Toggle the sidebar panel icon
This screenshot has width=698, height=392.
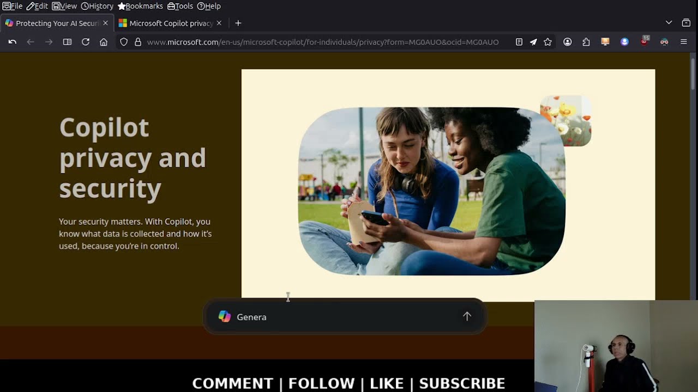click(x=67, y=42)
